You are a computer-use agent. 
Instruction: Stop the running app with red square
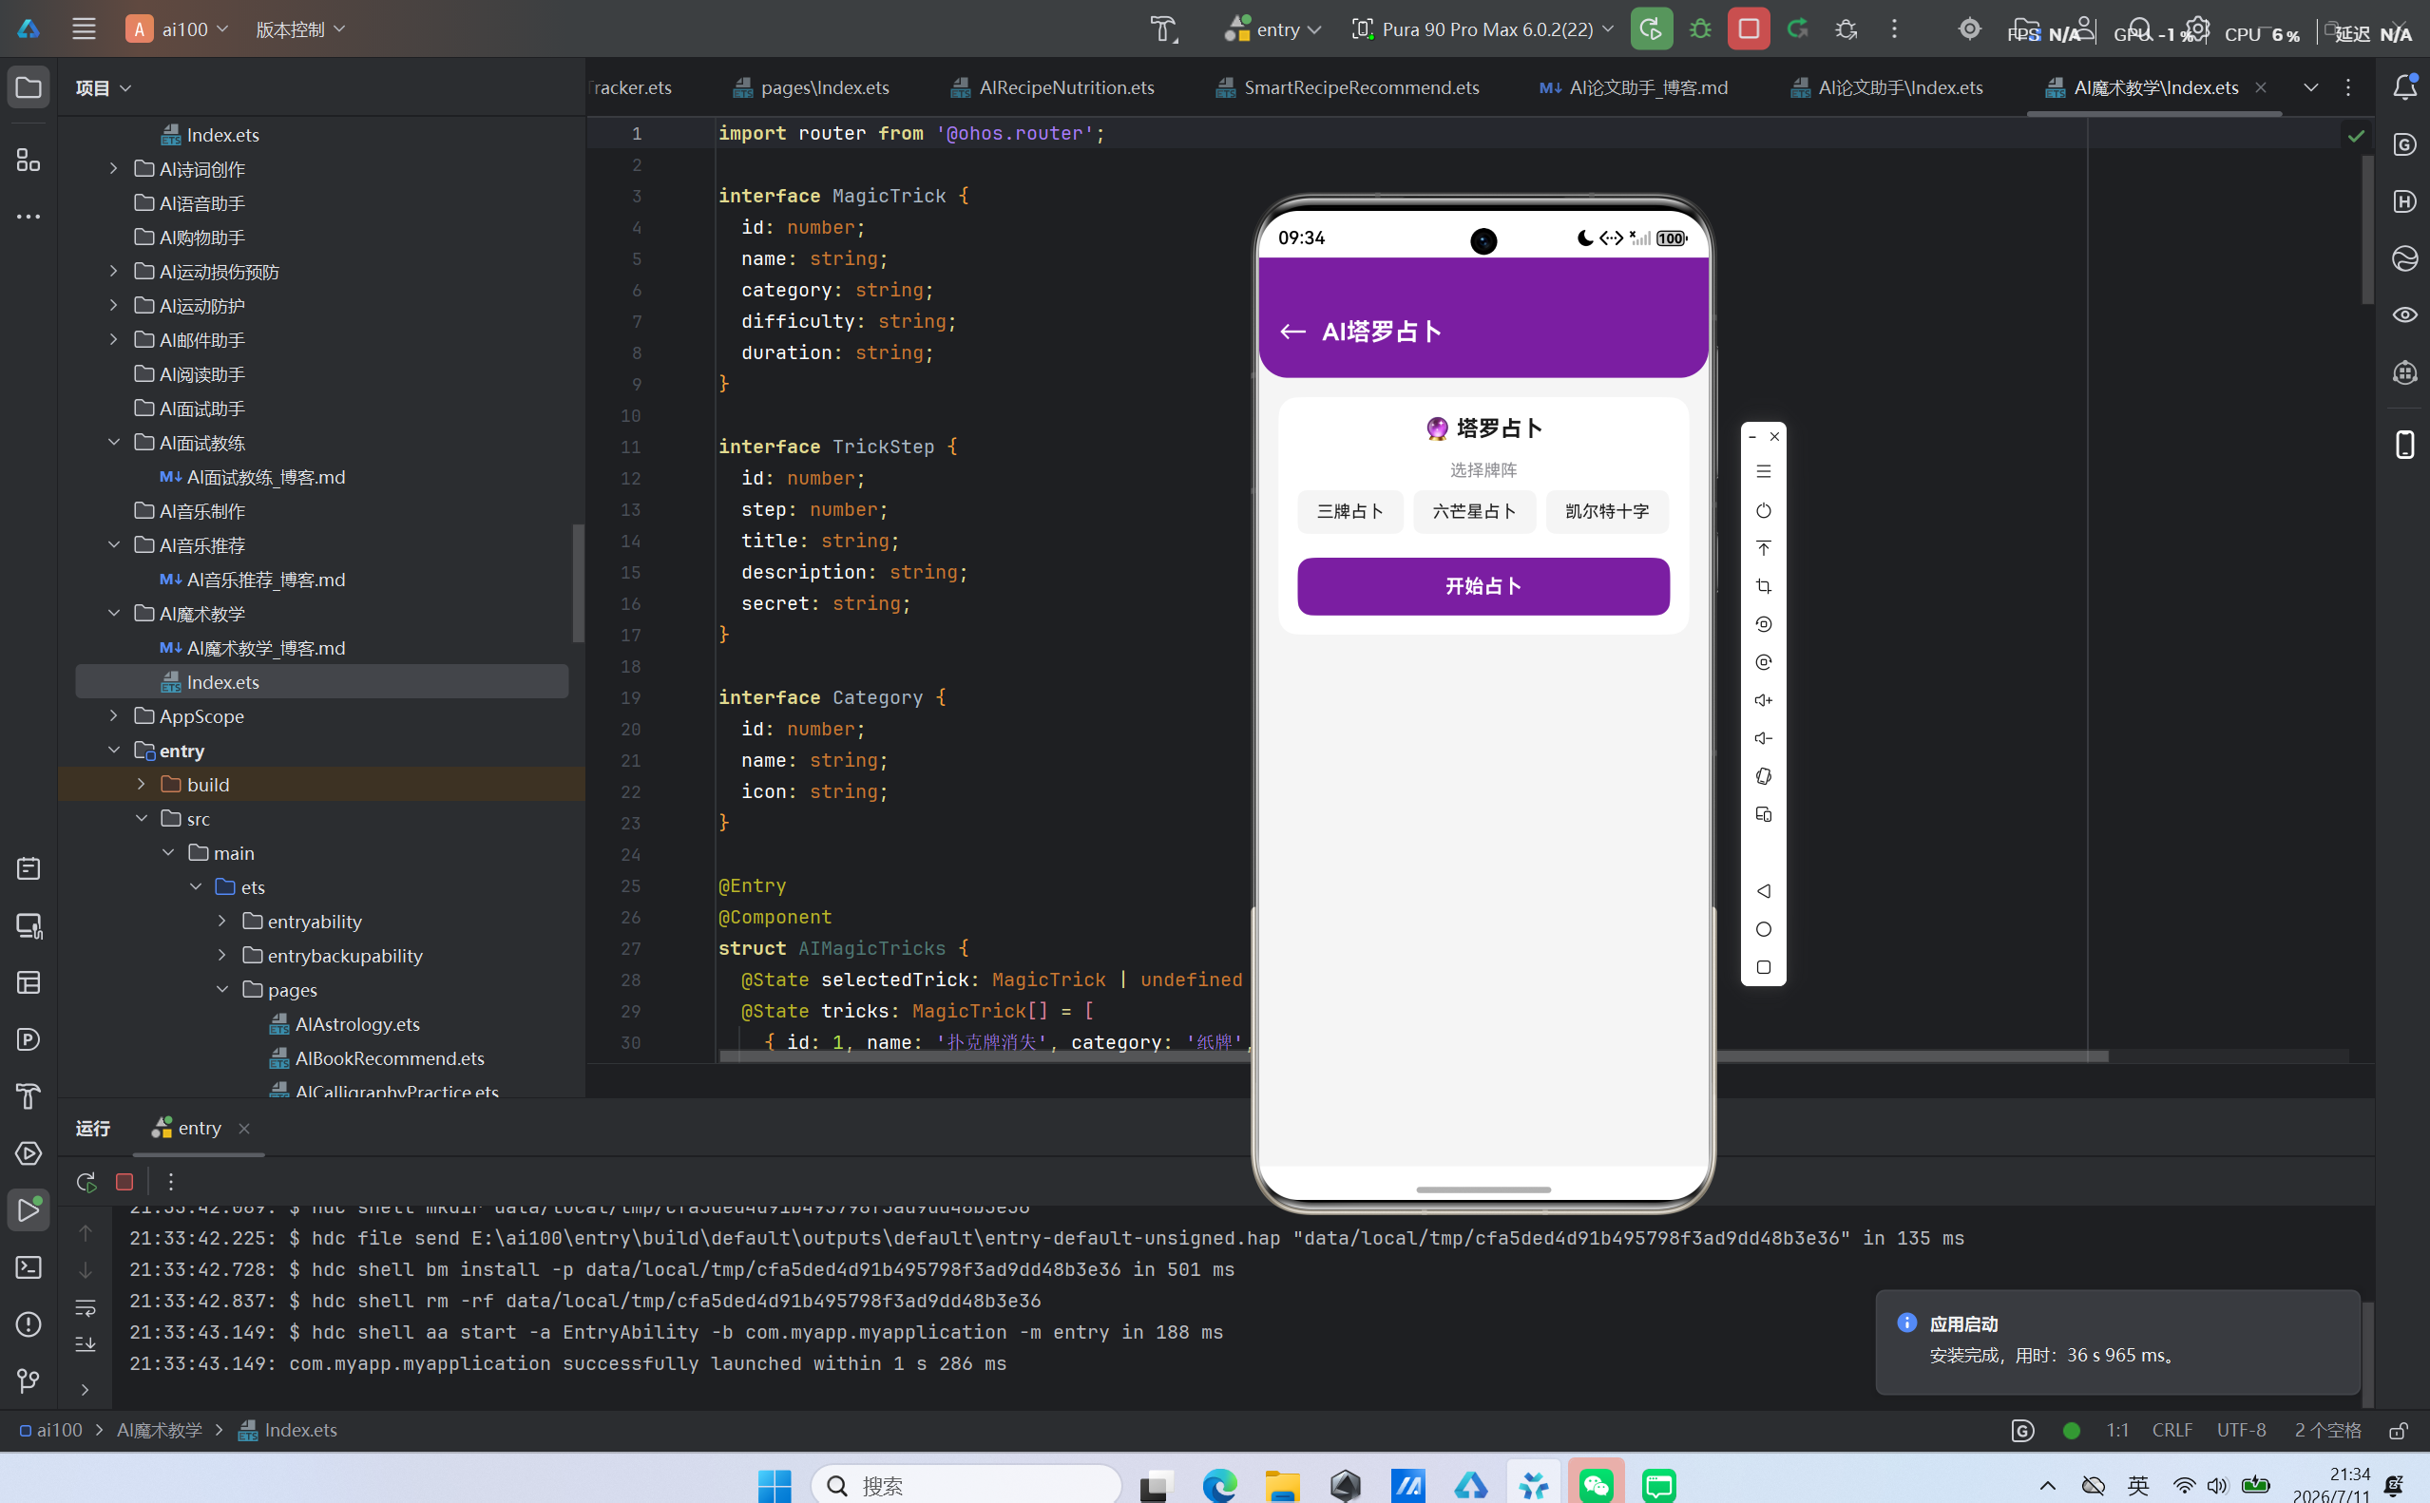1749,29
